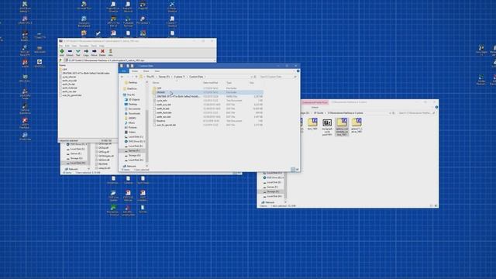Click the Search Custom Data field
Image resolution: width=496 pixels, height=279 pixels.
[277, 77]
